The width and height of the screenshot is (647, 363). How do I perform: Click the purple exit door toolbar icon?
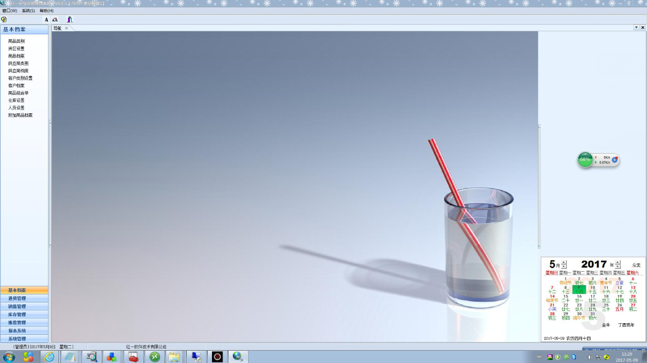tap(70, 20)
